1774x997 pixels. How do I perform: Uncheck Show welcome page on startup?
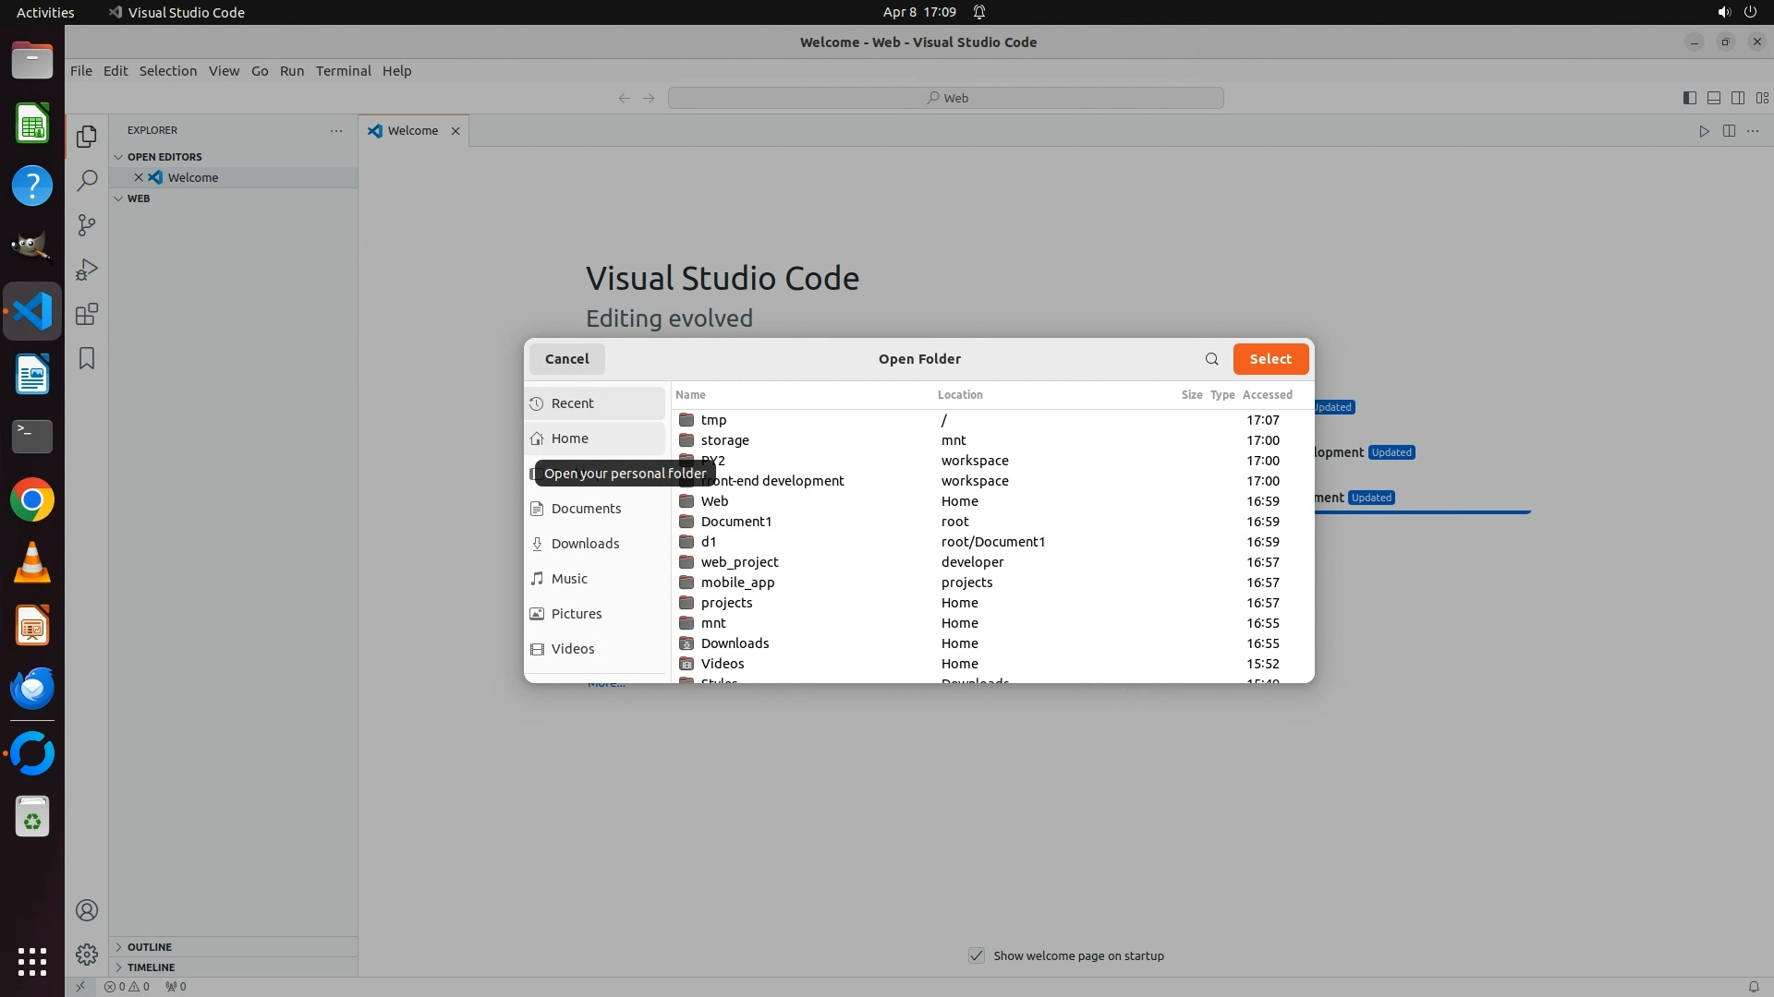(x=977, y=955)
